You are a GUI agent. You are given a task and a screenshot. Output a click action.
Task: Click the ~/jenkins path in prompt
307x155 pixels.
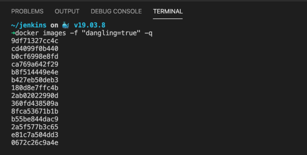coord(29,25)
